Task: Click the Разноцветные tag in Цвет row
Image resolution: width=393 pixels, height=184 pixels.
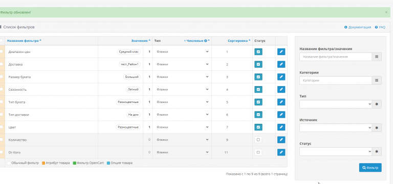Action: pyautogui.click(x=128, y=127)
